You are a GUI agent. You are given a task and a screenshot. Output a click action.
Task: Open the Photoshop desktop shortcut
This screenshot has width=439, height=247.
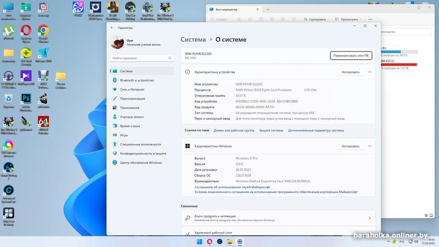coord(26,102)
